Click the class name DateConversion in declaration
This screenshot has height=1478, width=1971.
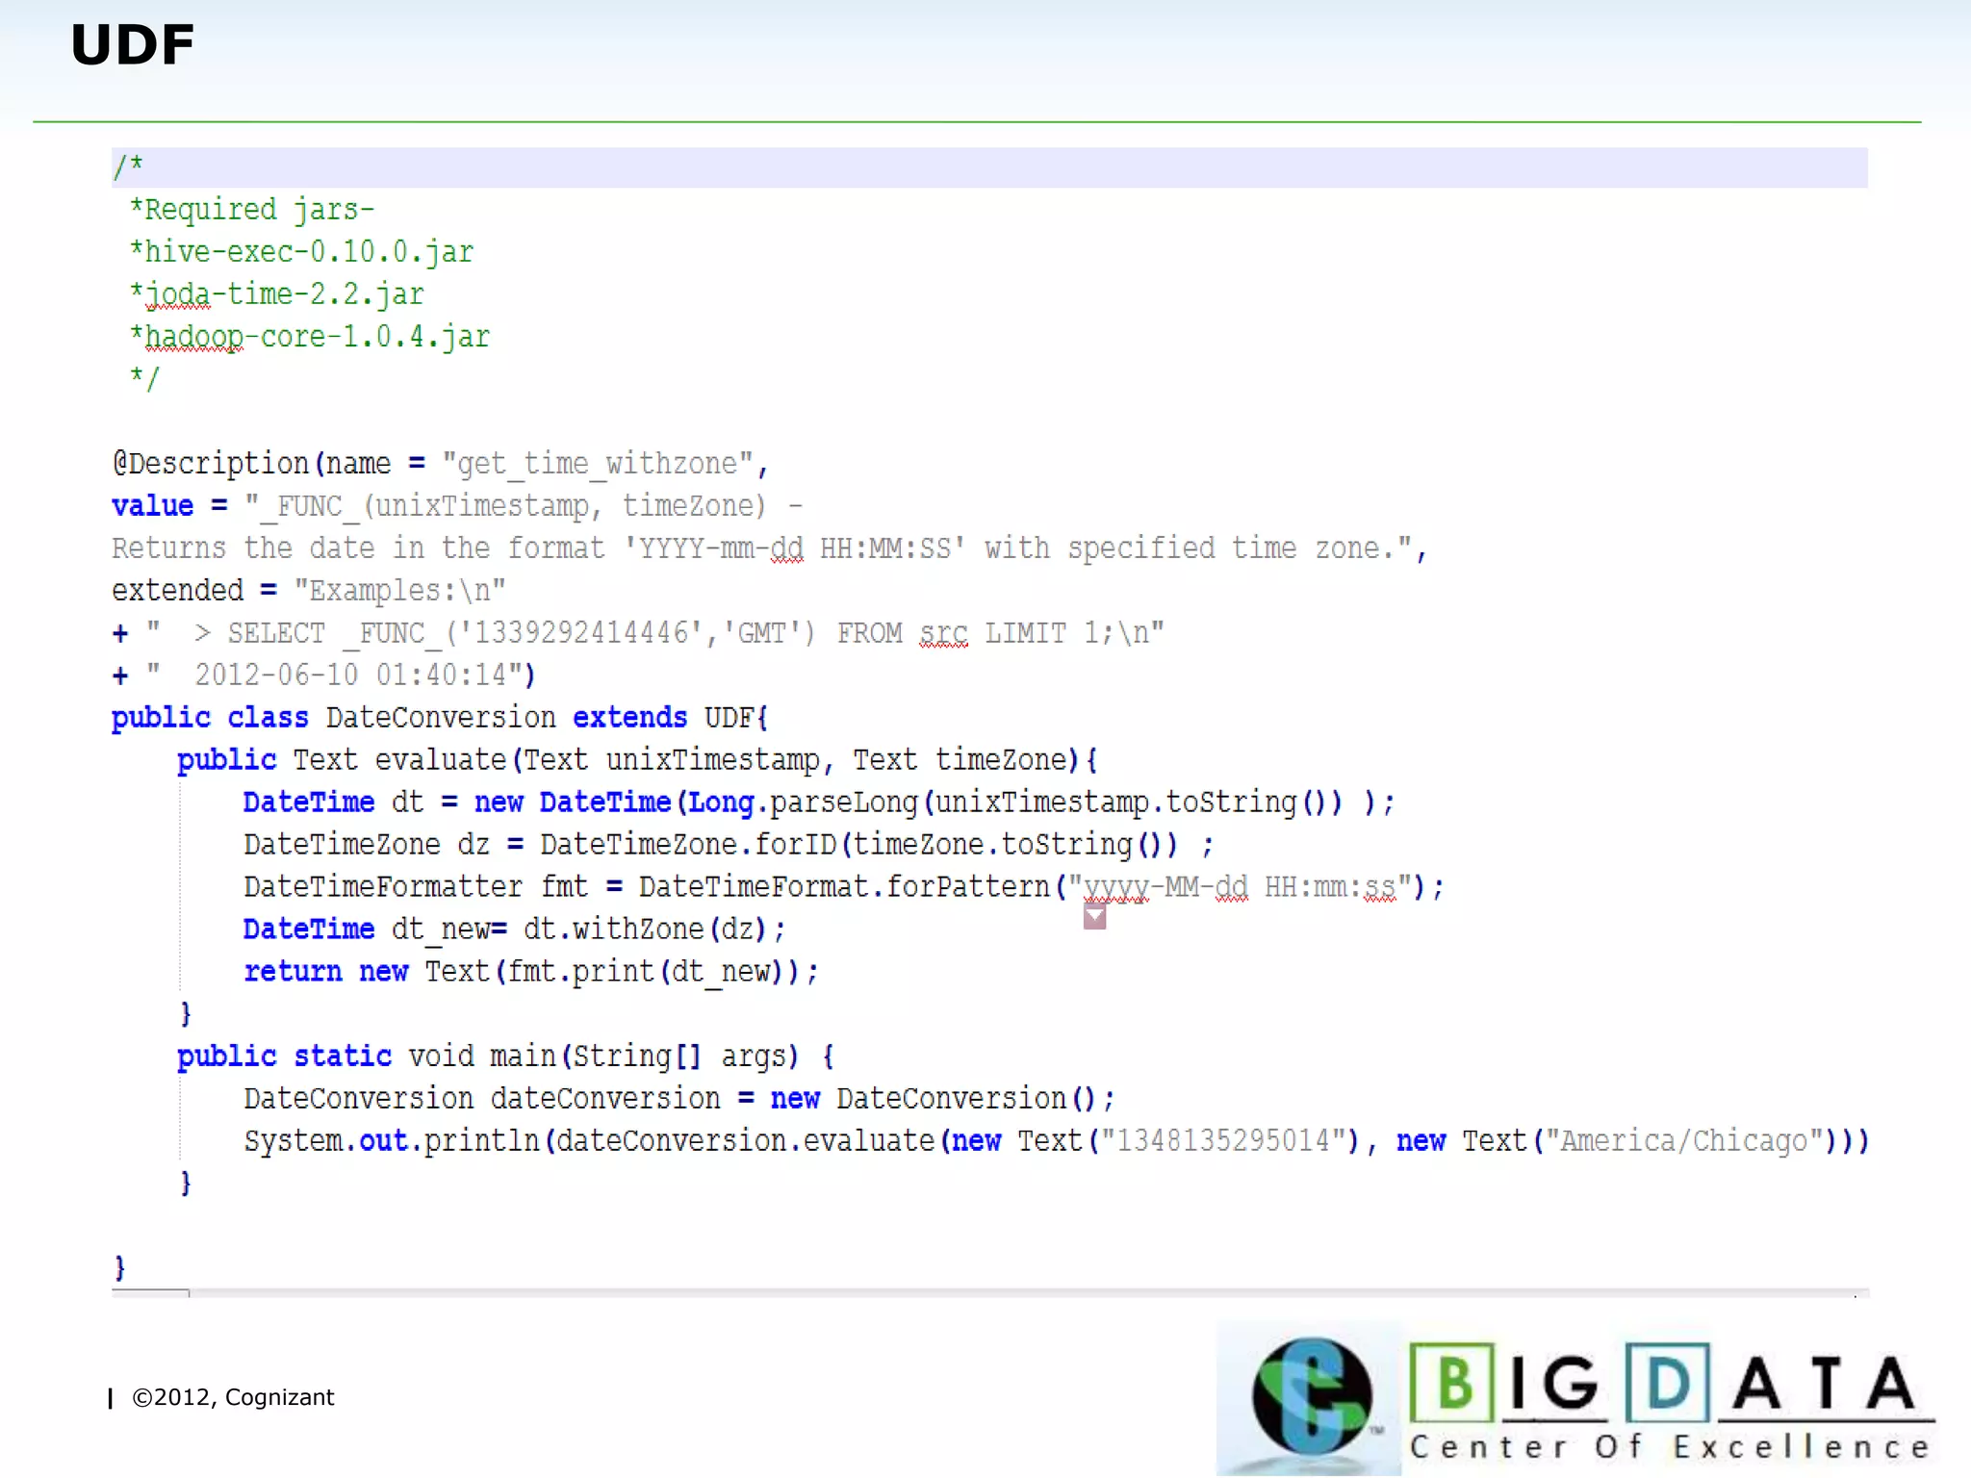[440, 718]
